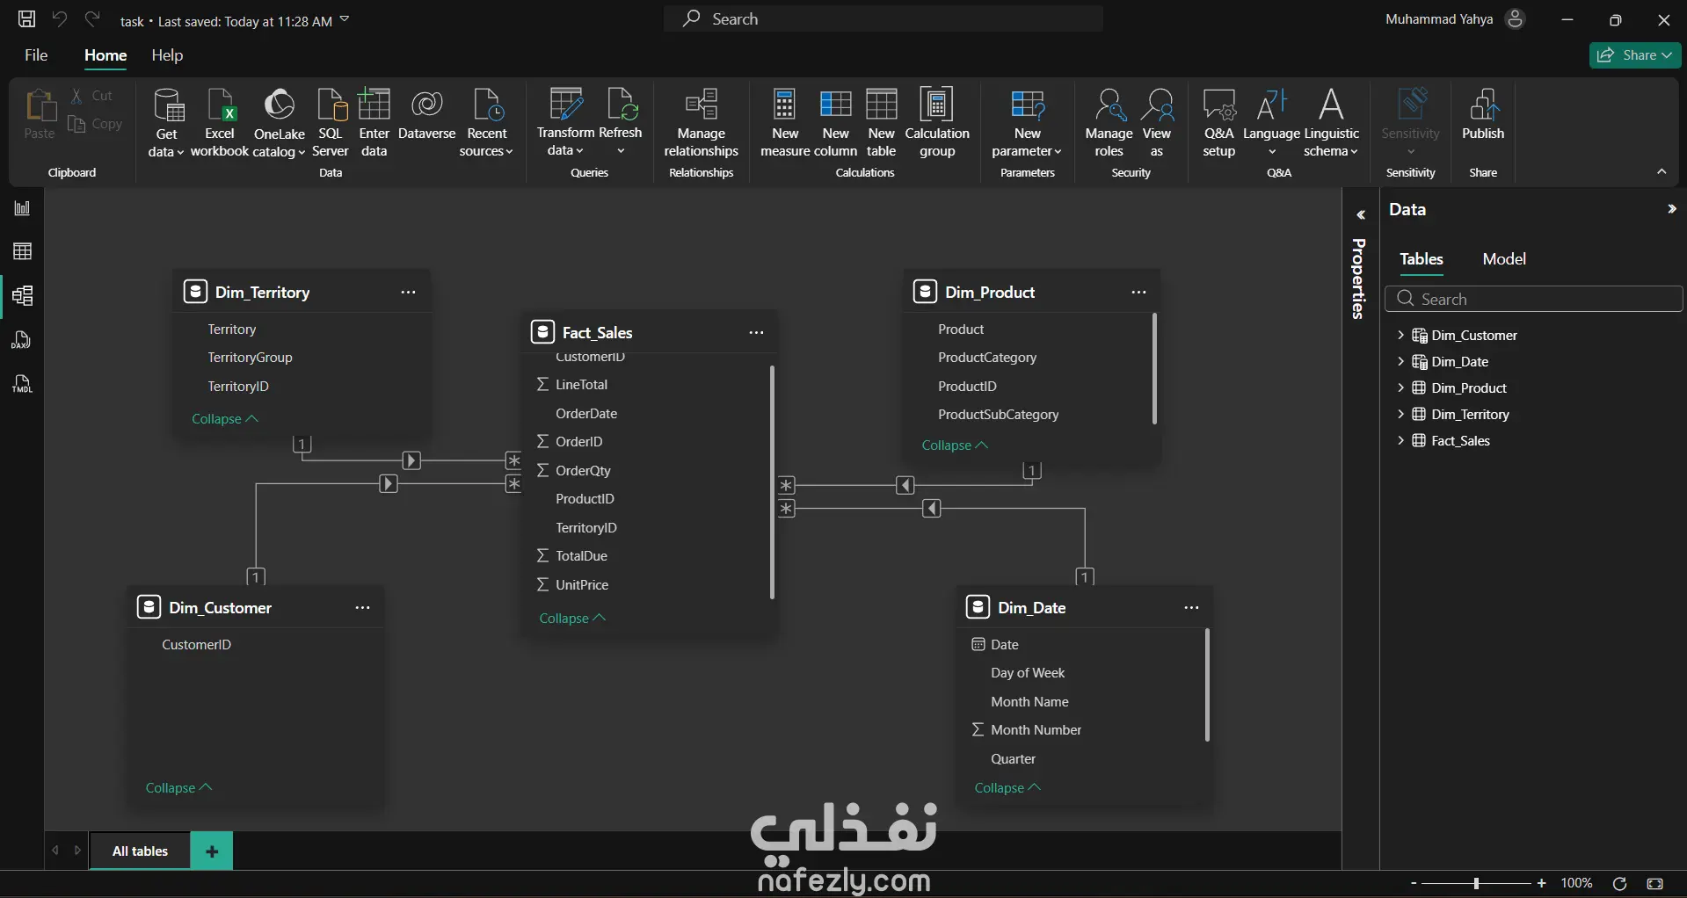Image resolution: width=1687 pixels, height=898 pixels.
Task: Switch to Model tab in Data pane
Action: pyautogui.click(x=1504, y=259)
